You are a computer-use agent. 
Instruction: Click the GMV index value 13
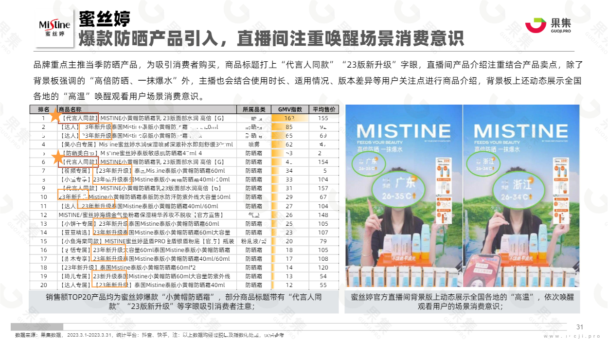(289, 276)
